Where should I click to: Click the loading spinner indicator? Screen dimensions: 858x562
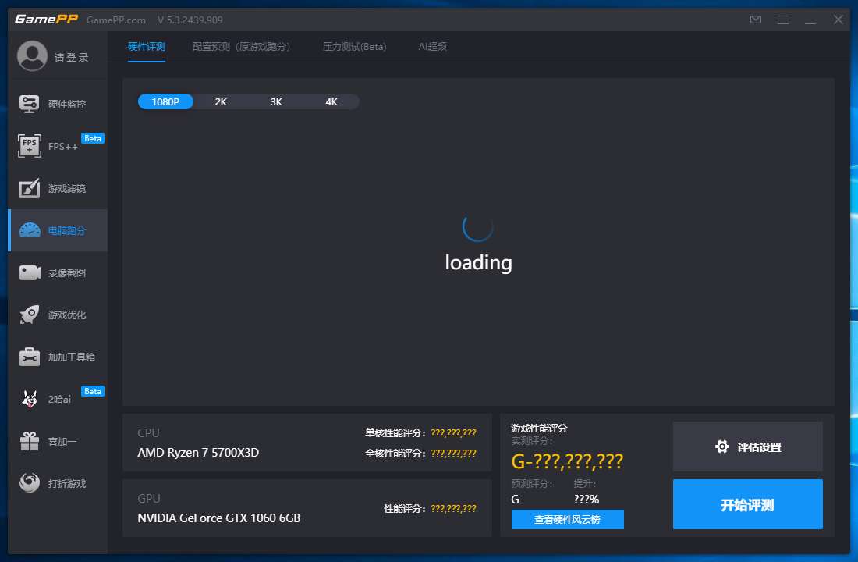click(478, 226)
